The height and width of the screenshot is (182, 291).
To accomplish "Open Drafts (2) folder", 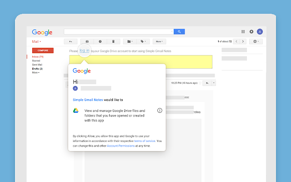I will coord(37,69).
